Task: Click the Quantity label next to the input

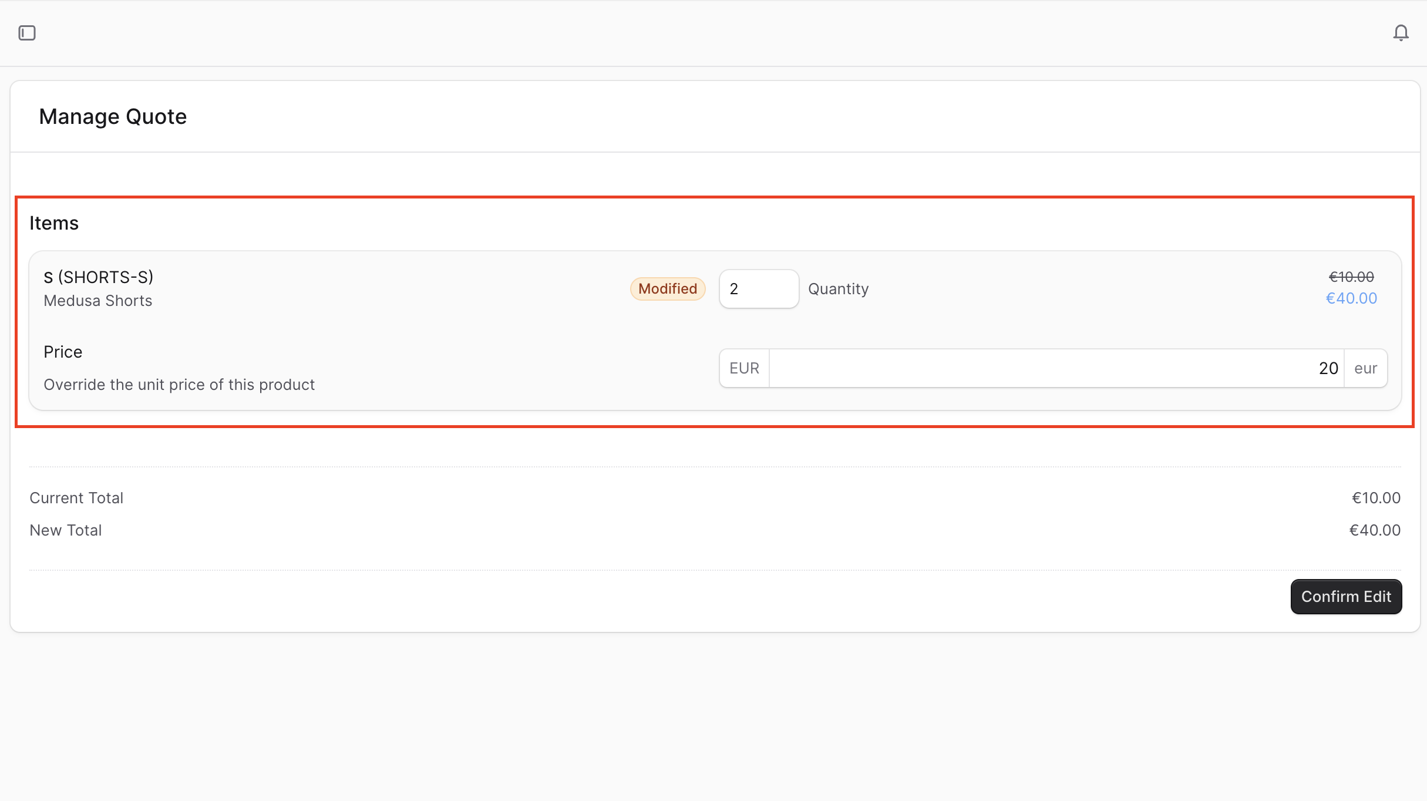Action: (839, 288)
